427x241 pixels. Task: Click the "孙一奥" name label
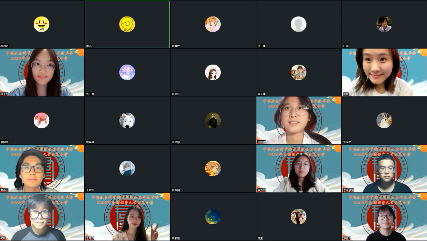click(261, 46)
